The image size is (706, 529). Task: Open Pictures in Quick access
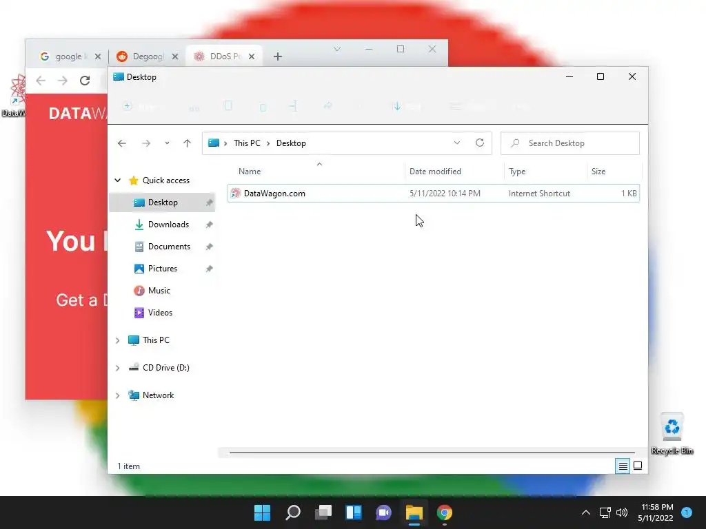pos(163,269)
